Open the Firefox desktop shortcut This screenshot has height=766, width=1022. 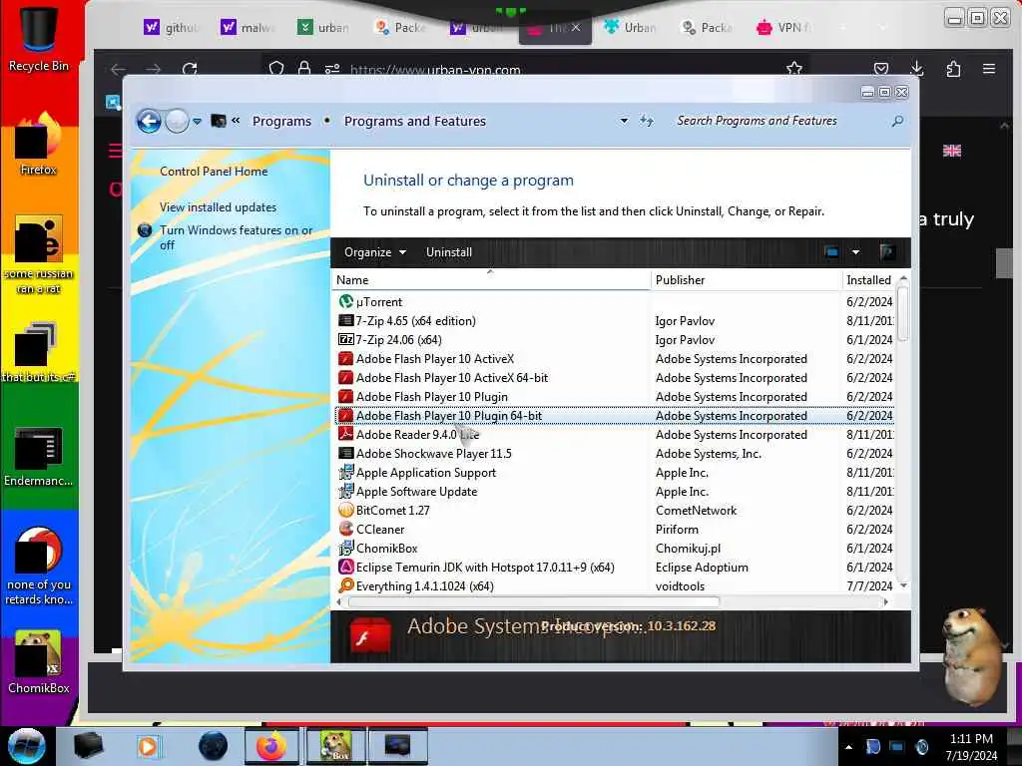coord(39,144)
